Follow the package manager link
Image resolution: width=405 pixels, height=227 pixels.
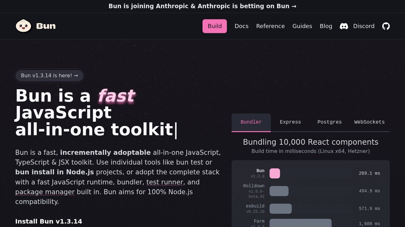pyautogui.click(x=45, y=192)
